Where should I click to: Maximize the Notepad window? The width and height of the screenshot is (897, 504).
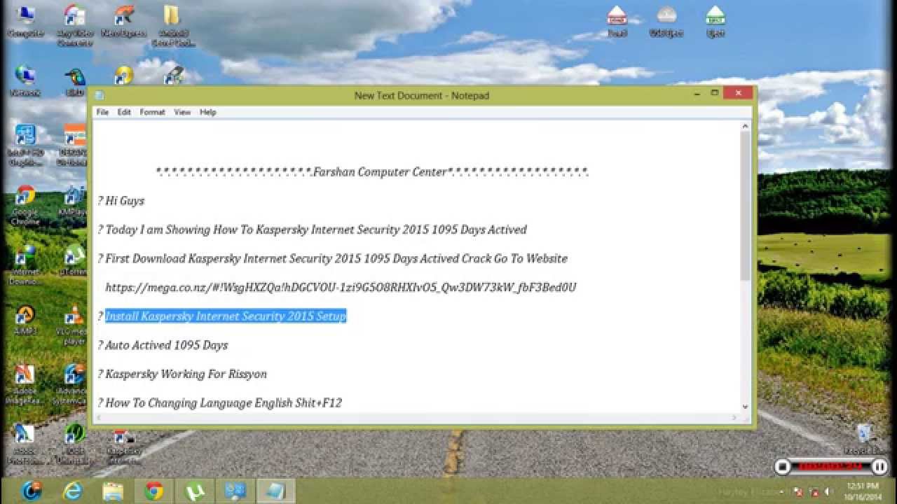(714, 92)
